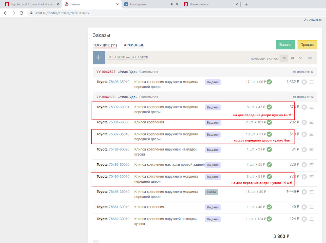Screen dimensions: 326x243
Task: Change the date range 04.07.2020 — 07.07.2020
Action: coord(128,57)
